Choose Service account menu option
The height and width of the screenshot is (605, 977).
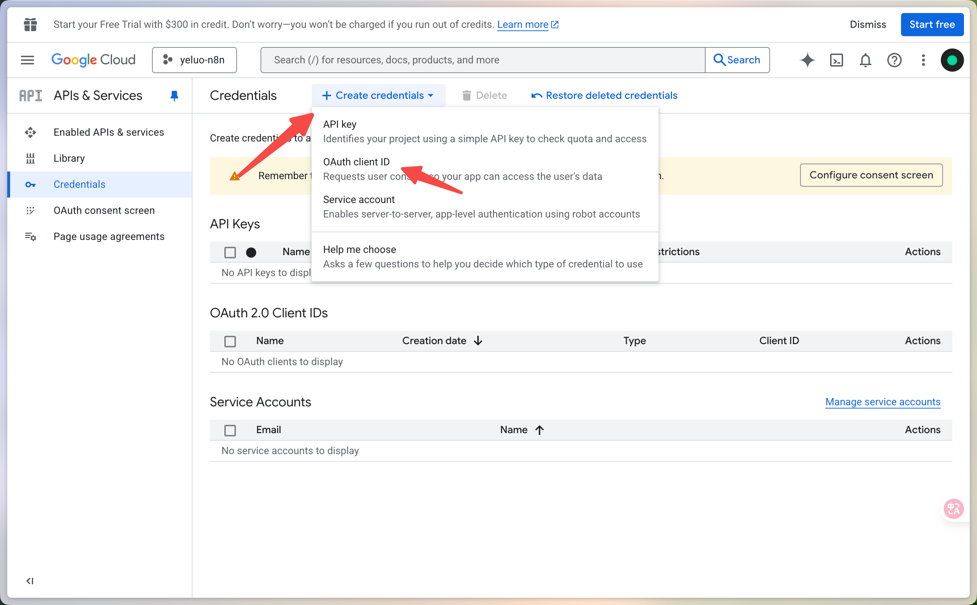359,200
